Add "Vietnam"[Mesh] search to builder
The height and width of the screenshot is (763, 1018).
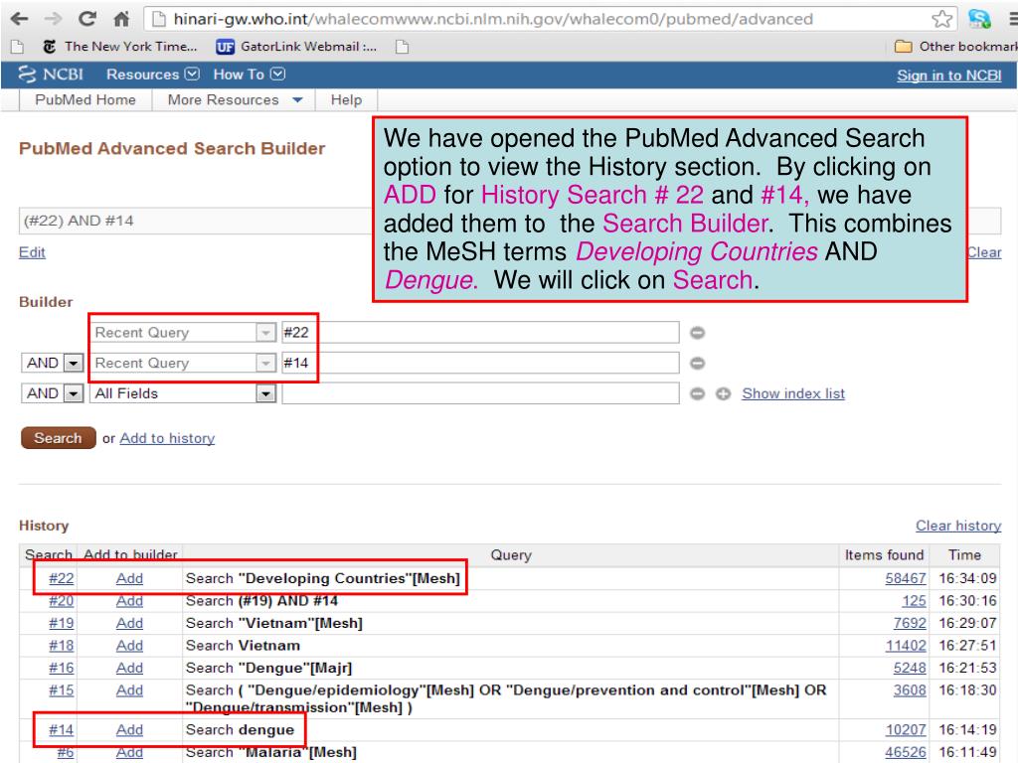(x=129, y=624)
